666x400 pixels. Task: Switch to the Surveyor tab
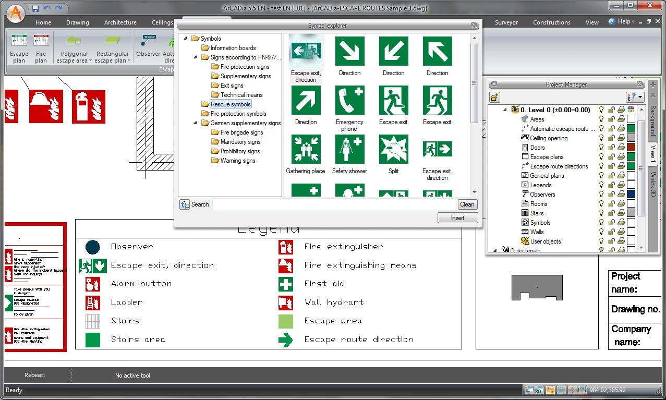click(x=506, y=22)
